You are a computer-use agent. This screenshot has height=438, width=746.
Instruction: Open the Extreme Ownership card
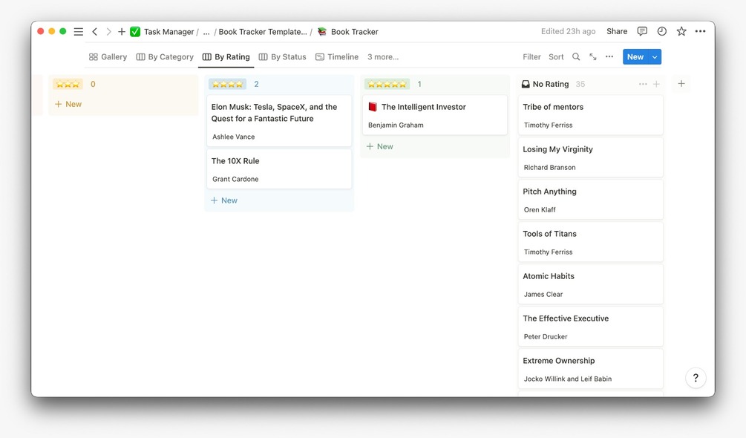[590, 369]
